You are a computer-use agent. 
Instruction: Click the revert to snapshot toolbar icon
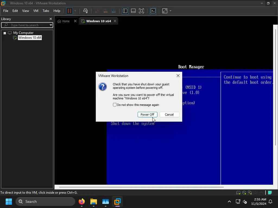(105, 11)
